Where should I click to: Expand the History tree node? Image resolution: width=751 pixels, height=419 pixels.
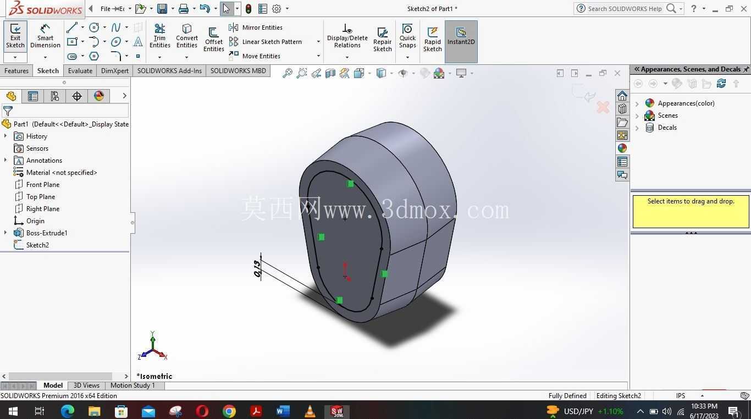tap(5, 136)
